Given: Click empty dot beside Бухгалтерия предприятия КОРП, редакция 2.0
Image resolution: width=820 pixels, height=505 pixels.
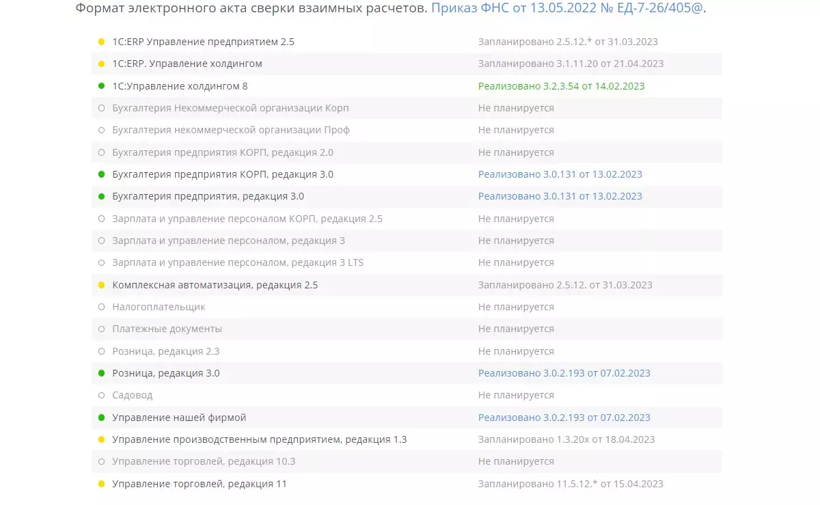Looking at the screenshot, I should [101, 152].
